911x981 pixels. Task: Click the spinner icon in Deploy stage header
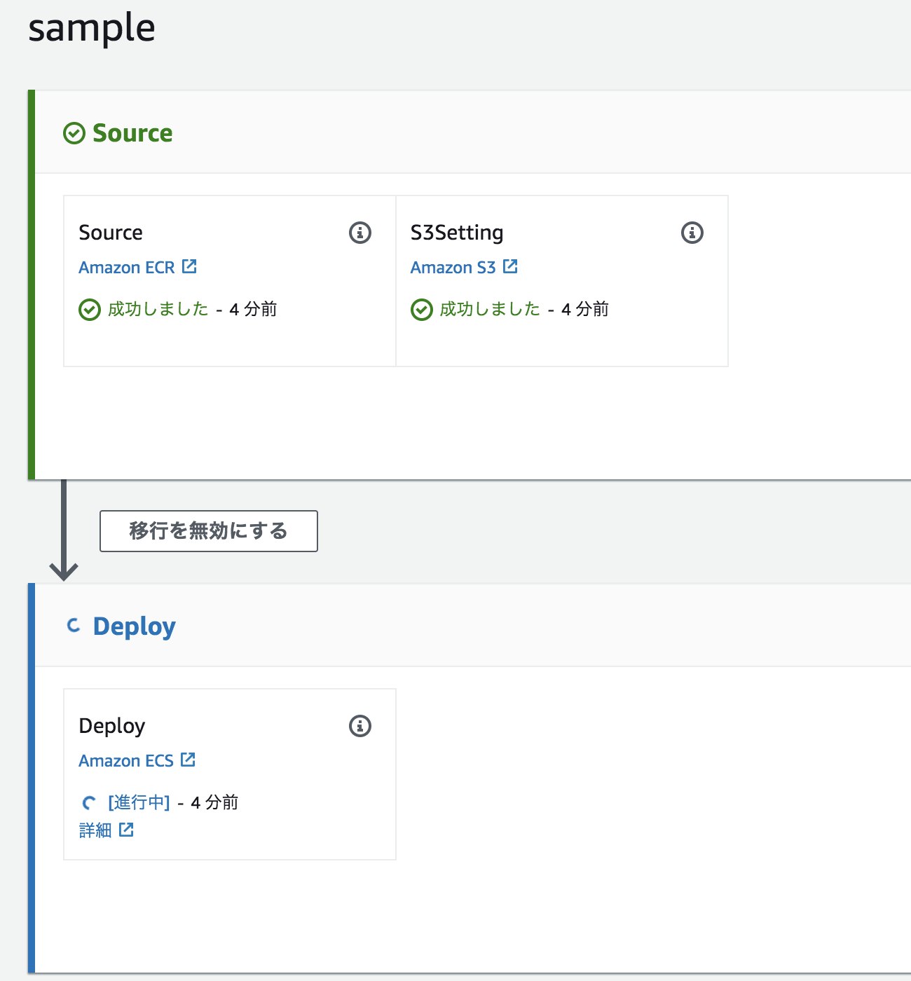point(74,626)
